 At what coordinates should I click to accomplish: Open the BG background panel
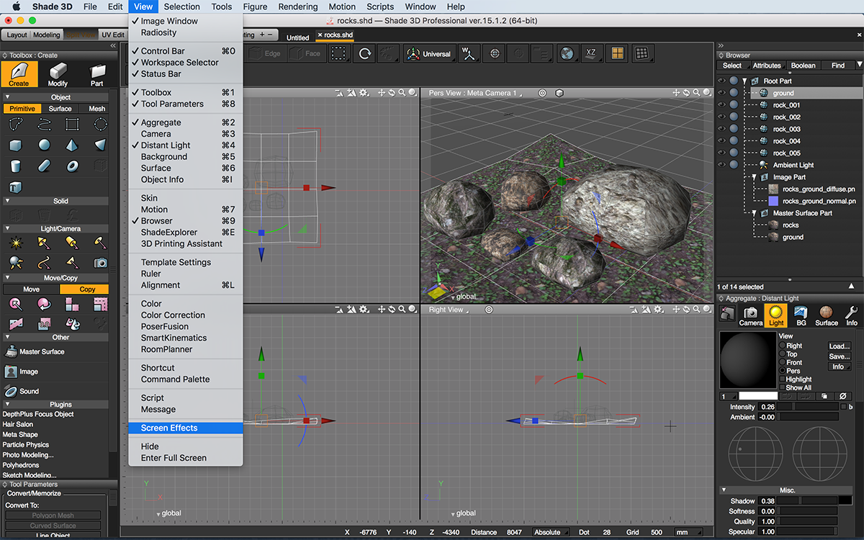(x=801, y=315)
